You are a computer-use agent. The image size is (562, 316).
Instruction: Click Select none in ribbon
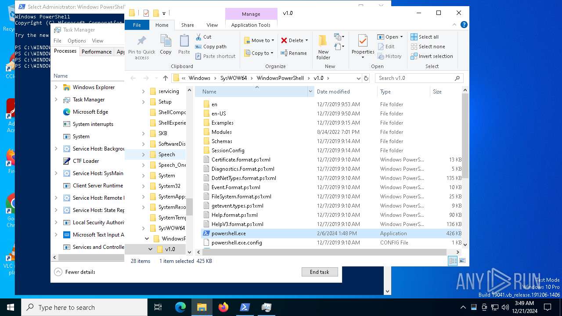tap(428, 47)
